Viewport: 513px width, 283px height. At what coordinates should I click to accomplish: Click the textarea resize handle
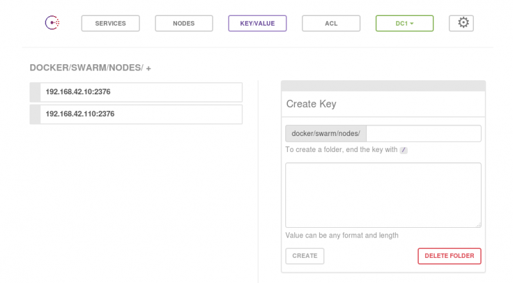(x=478, y=225)
